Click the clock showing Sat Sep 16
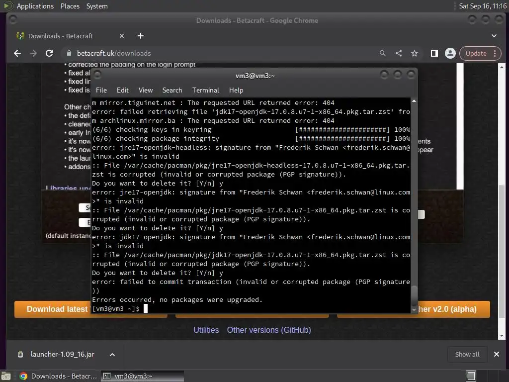Viewport: 509px width, 382px height. tap(483, 6)
